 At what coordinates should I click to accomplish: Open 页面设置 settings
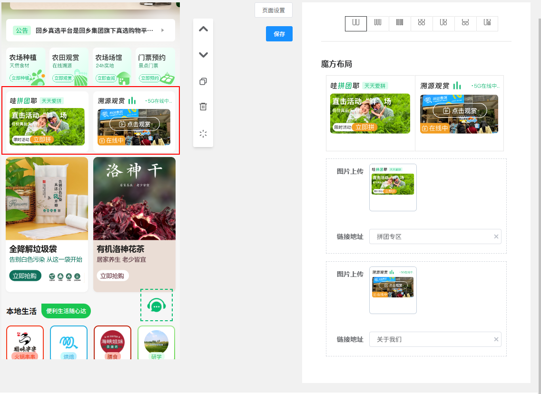(x=273, y=10)
